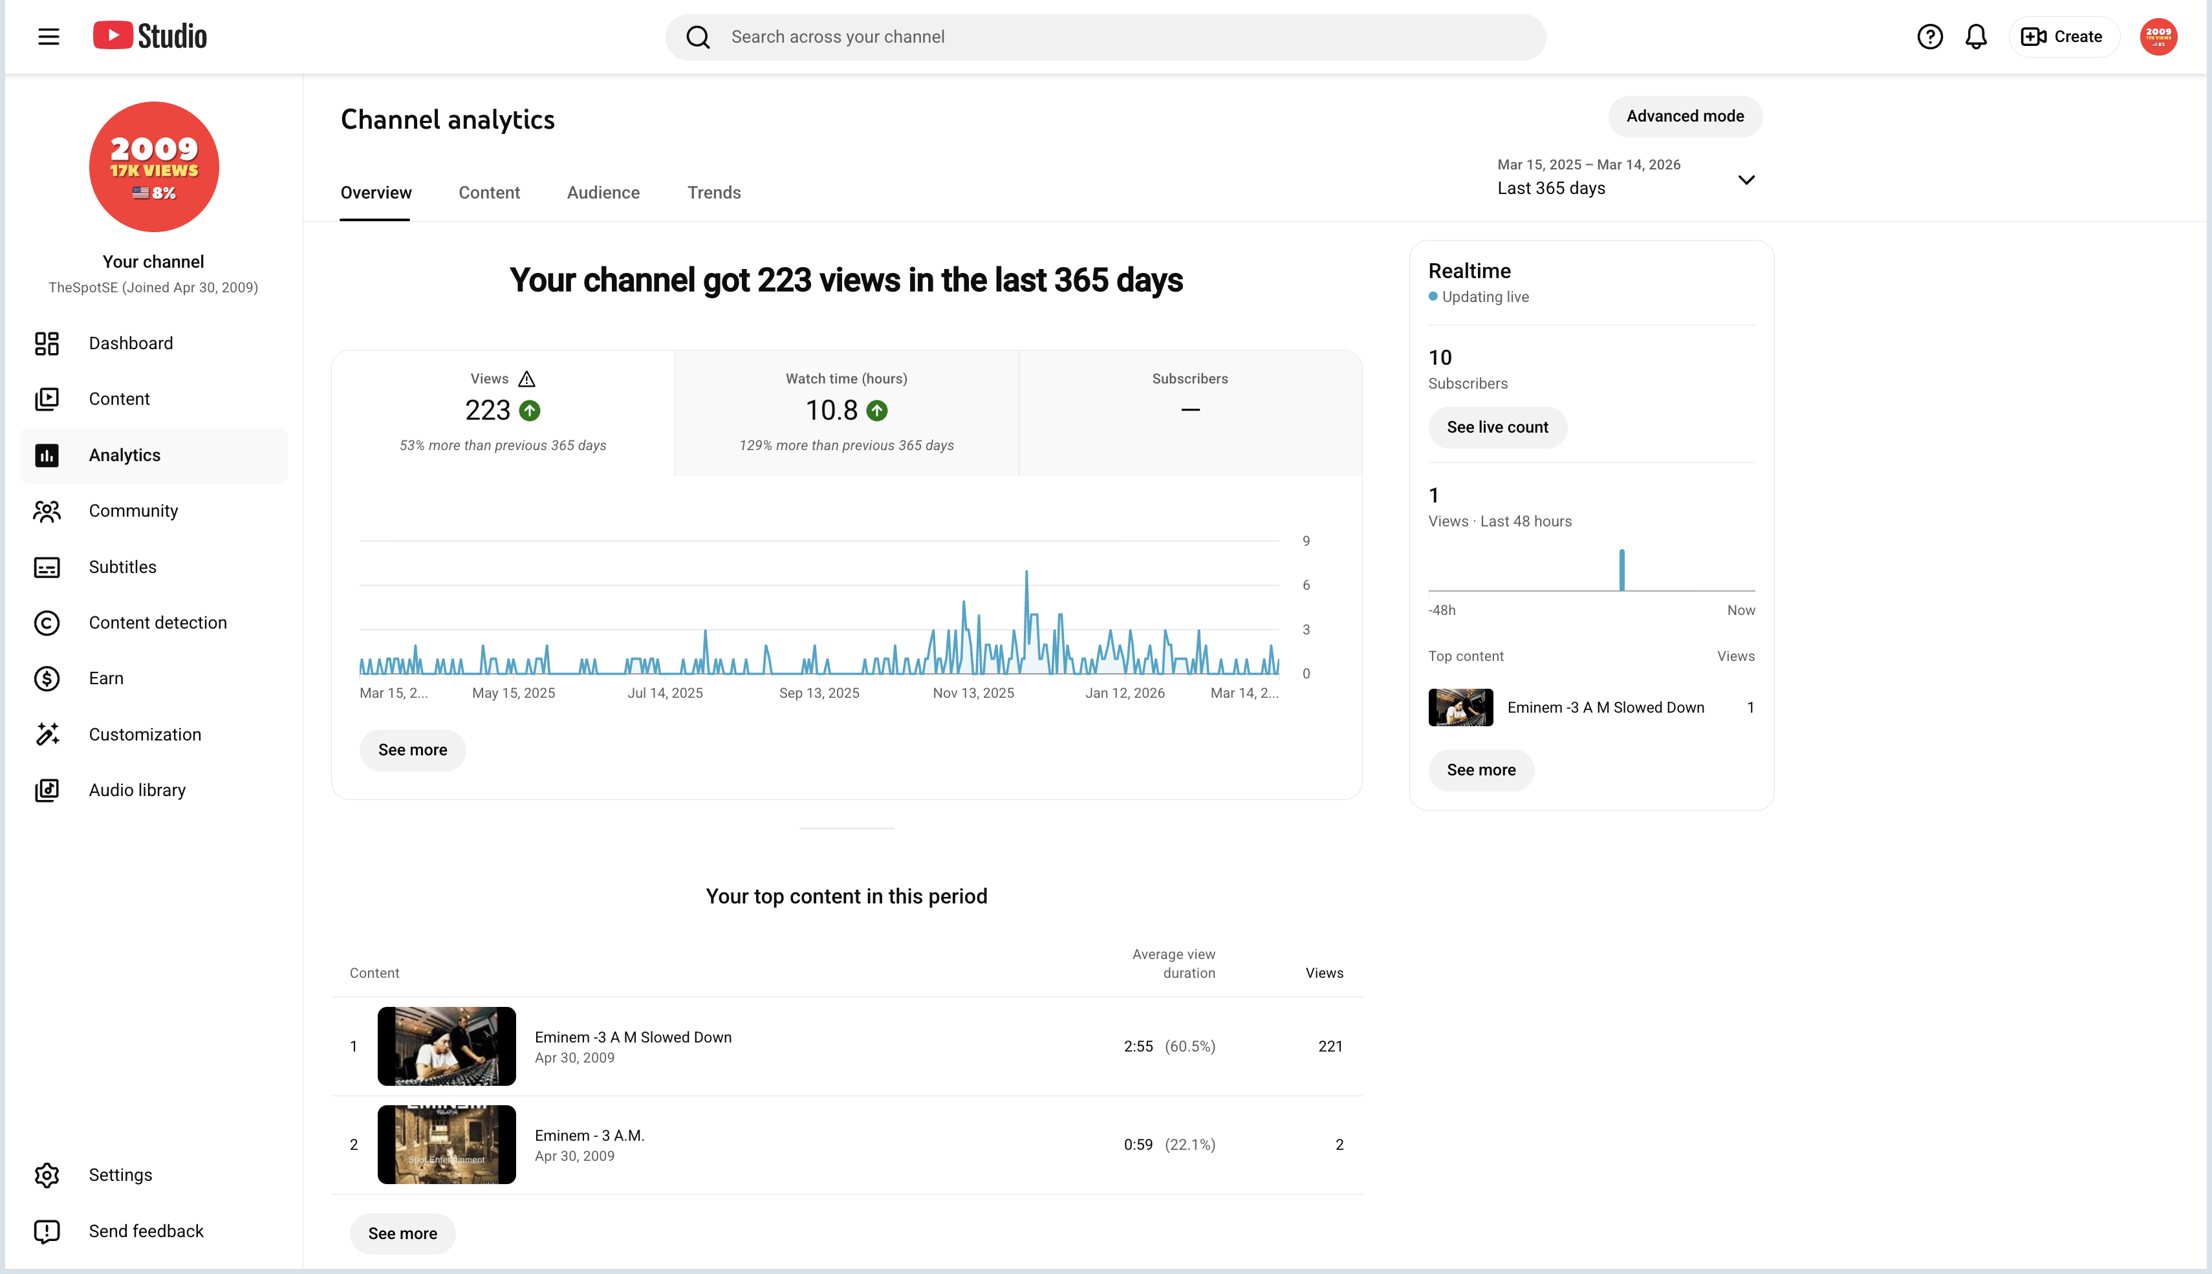This screenshot has width=2212, height=1274.
Task: Click the Customization magic wand icon
Action: pyautogui.click(x=47, y=734)
